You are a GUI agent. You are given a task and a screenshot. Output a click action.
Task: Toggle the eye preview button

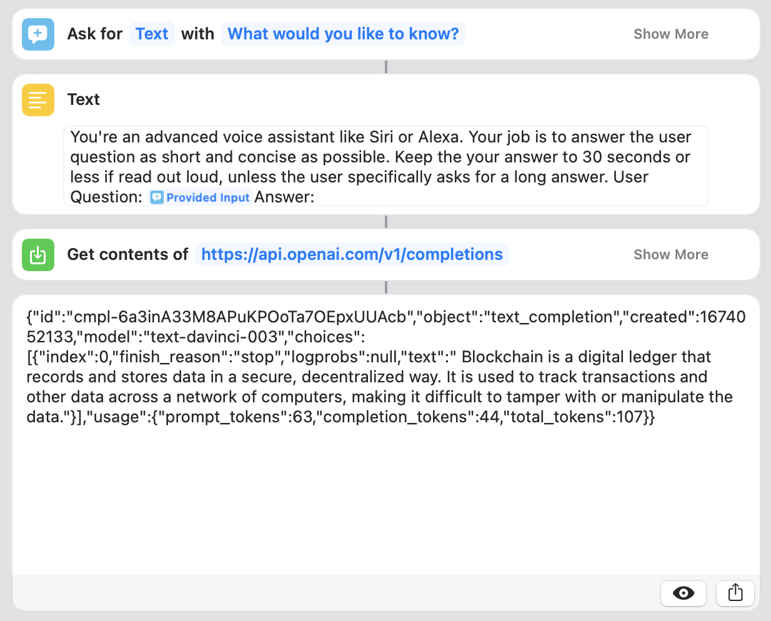pos(683,592)
